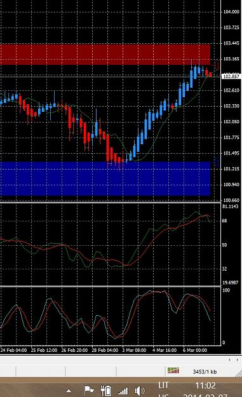Show hidden tray icons arrow

(x=69, y=391)
